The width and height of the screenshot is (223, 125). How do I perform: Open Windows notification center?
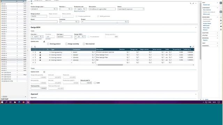(219, 102)
